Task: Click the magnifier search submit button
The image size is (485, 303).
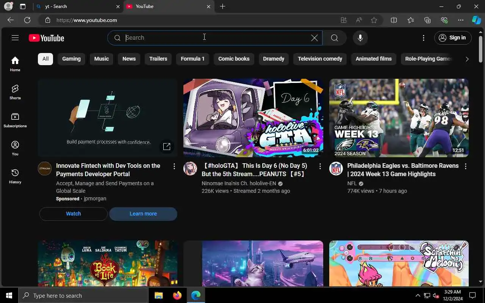Action: [x=334, y=38]
